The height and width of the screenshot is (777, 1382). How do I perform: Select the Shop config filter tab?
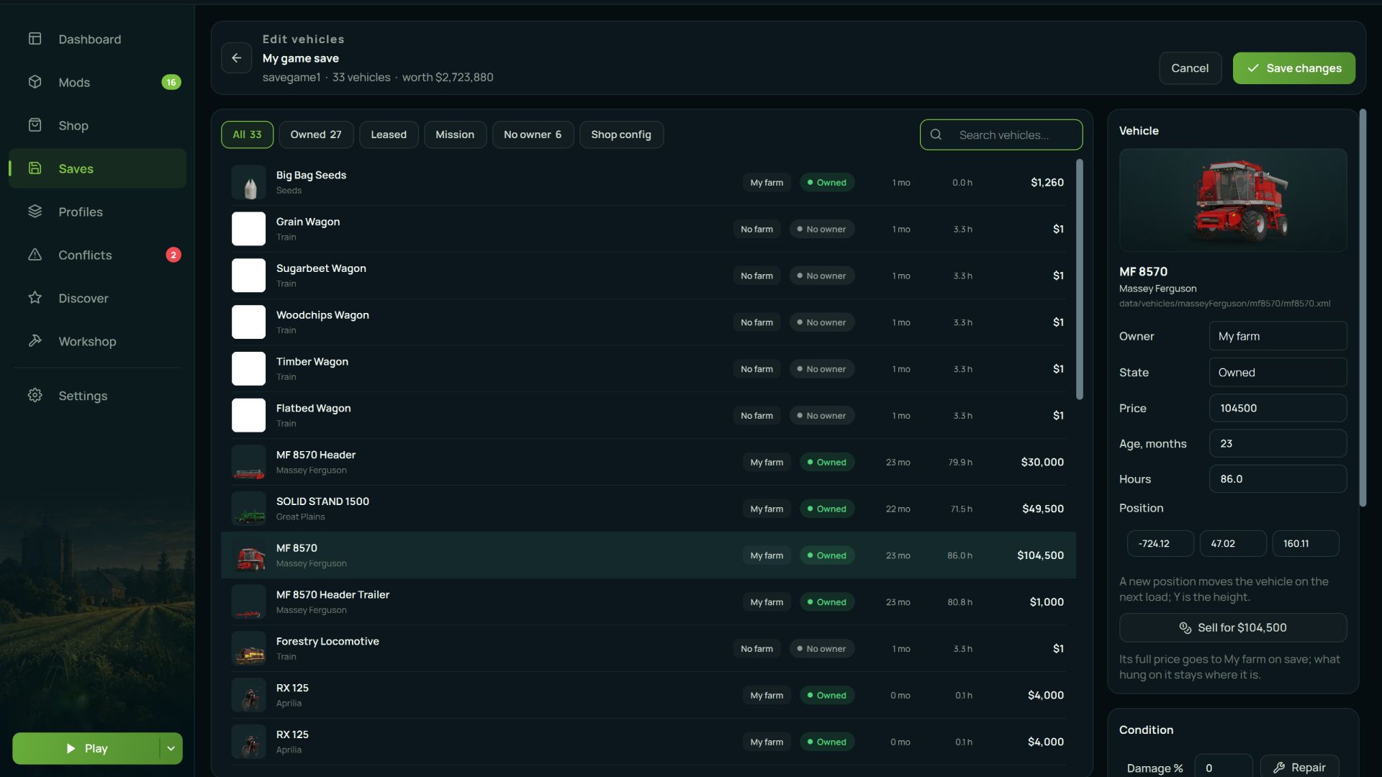[x=621, y=135]
